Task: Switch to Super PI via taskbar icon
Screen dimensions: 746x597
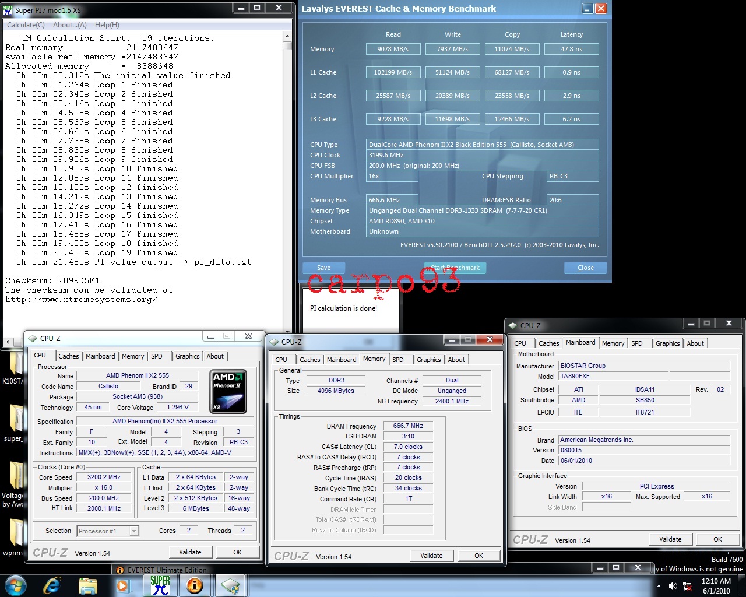Action: (x=160, y=585)
